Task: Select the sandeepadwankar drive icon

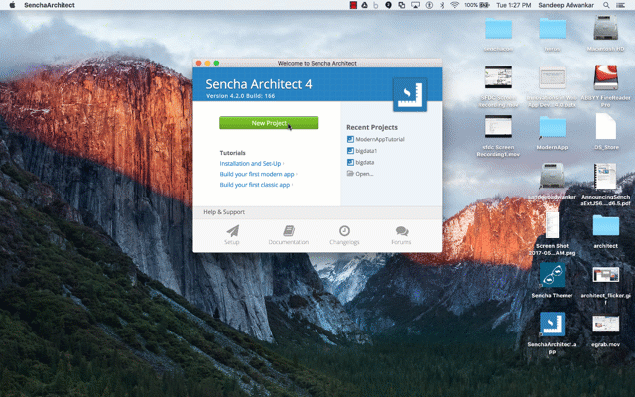Action: pyautogui.click(x=552, y=176)
